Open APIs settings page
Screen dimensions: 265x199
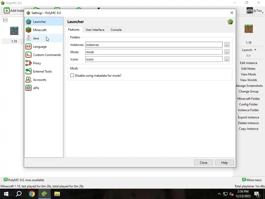point(43,88)
